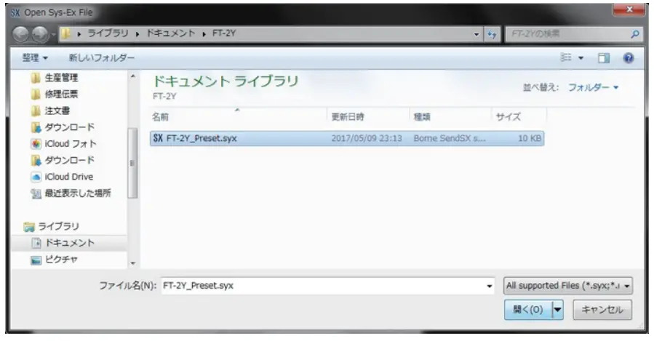
Task: Select ライブラリ in the navigation tree
Action: coord(58,226)
